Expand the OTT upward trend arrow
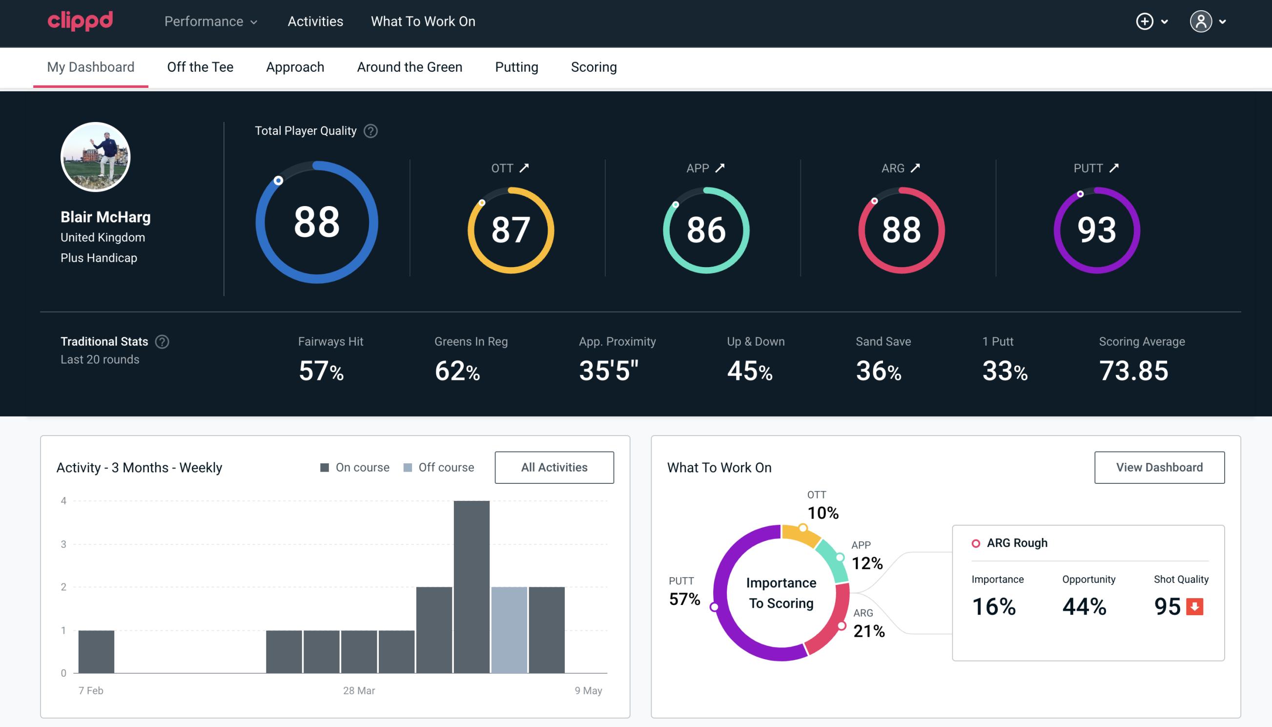1272x727 pixels. [x=526, y=168]
